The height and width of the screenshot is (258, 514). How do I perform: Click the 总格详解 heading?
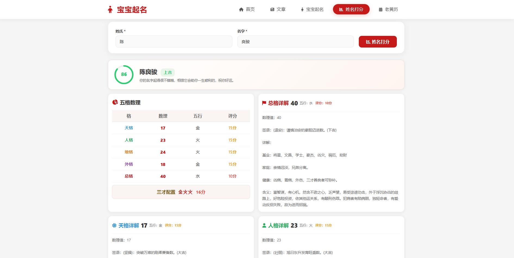(x=279, y=103)
